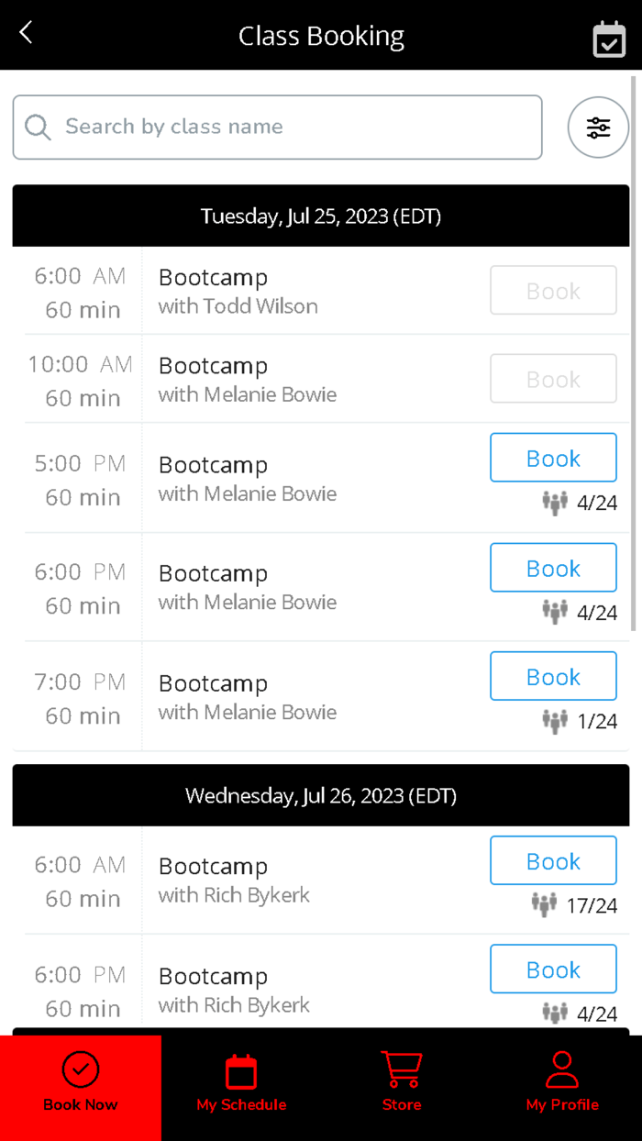Click the search magnifier icon
This screenshot has width=642, height=1141.
[38, 127]
